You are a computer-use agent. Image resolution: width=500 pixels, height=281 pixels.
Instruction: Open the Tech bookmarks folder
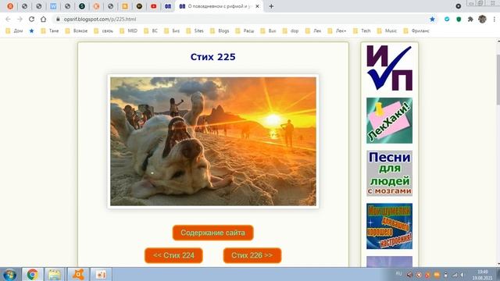pyautogui.click(x=362, y=31)
